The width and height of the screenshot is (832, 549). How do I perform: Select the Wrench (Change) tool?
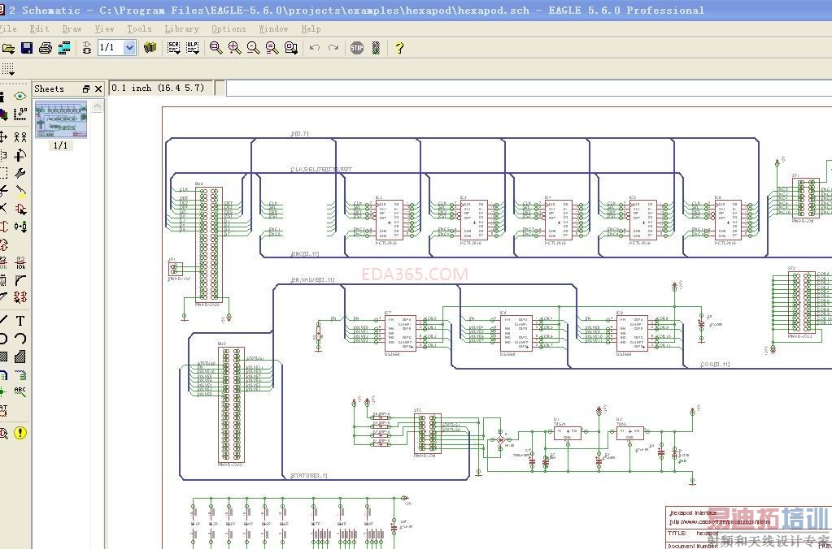(20, 173)
